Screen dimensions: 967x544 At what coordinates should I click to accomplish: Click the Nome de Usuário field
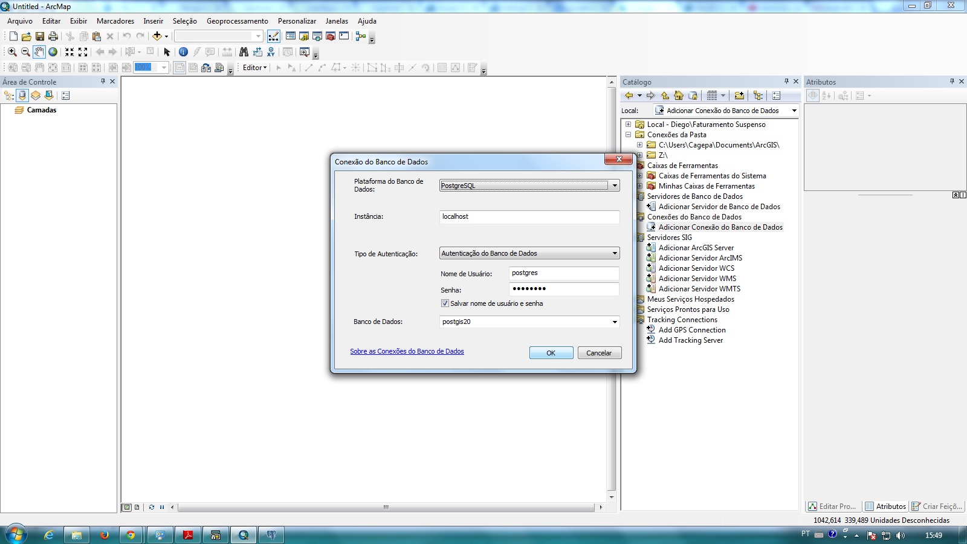click(x=564, y=273)
